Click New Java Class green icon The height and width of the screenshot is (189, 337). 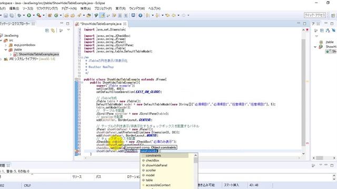[56, 15]
